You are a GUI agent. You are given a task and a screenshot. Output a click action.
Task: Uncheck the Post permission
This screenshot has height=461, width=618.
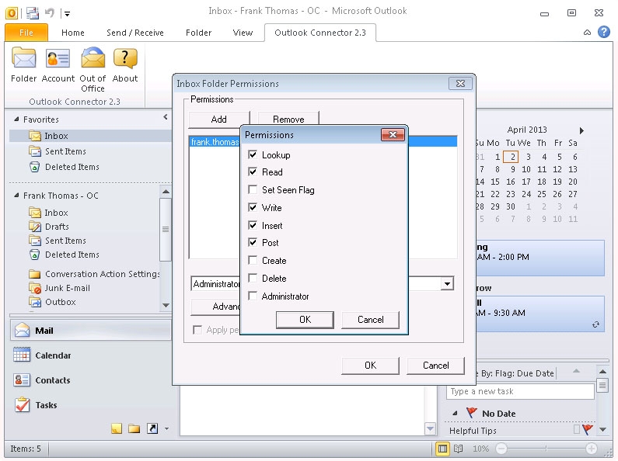[253, 242]
